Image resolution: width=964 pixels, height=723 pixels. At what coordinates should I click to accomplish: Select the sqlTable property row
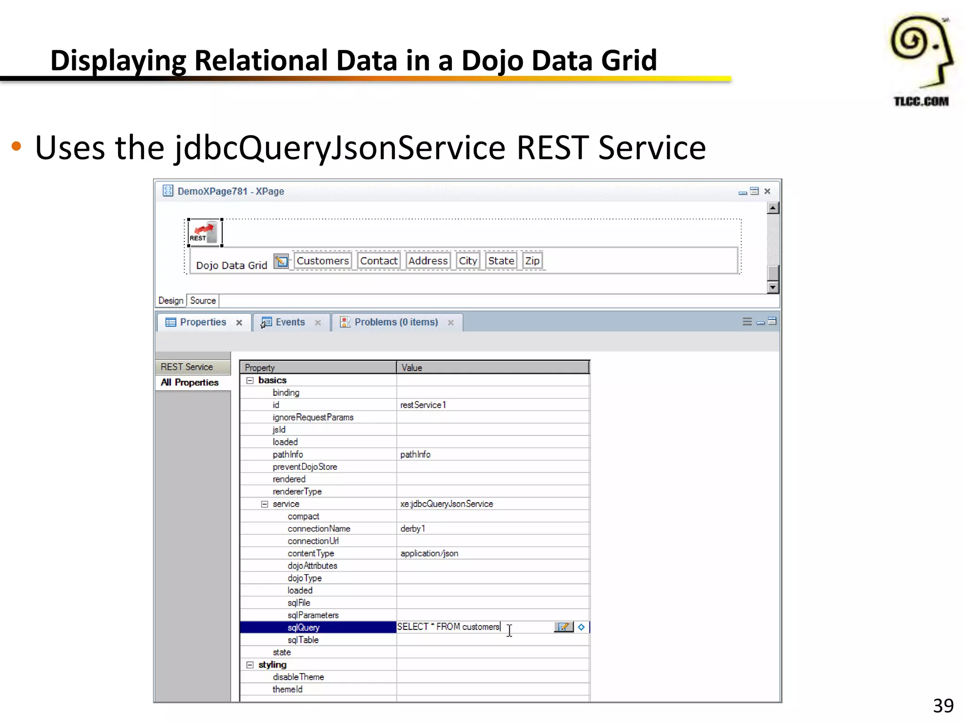point(415,640)
